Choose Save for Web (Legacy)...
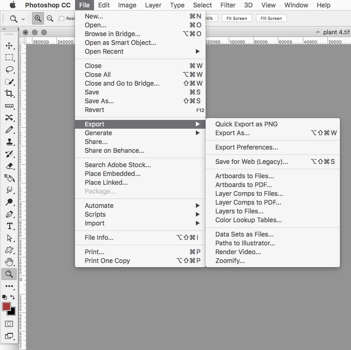This screenshot has height=350, width=351. [x=273, y=162]
